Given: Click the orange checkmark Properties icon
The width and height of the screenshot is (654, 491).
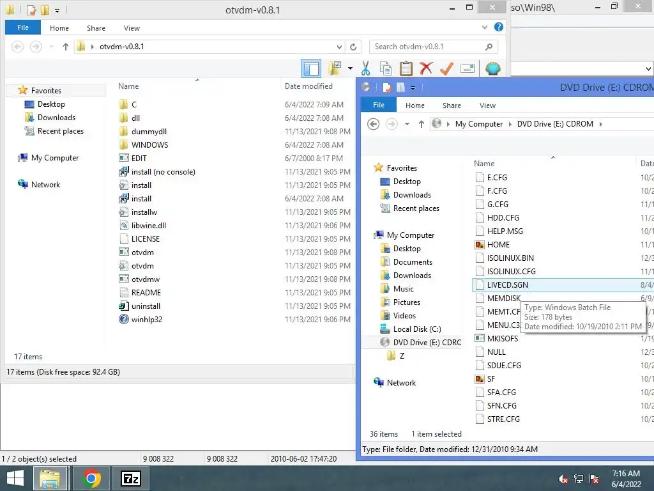Looking at the screenshot, I should pyautogui.click(x=446, y=68).
